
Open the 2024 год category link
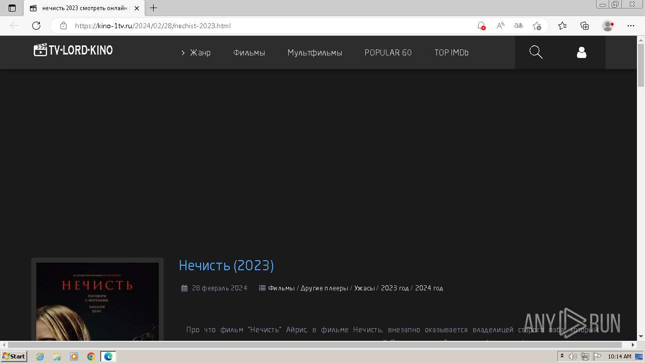429,288
